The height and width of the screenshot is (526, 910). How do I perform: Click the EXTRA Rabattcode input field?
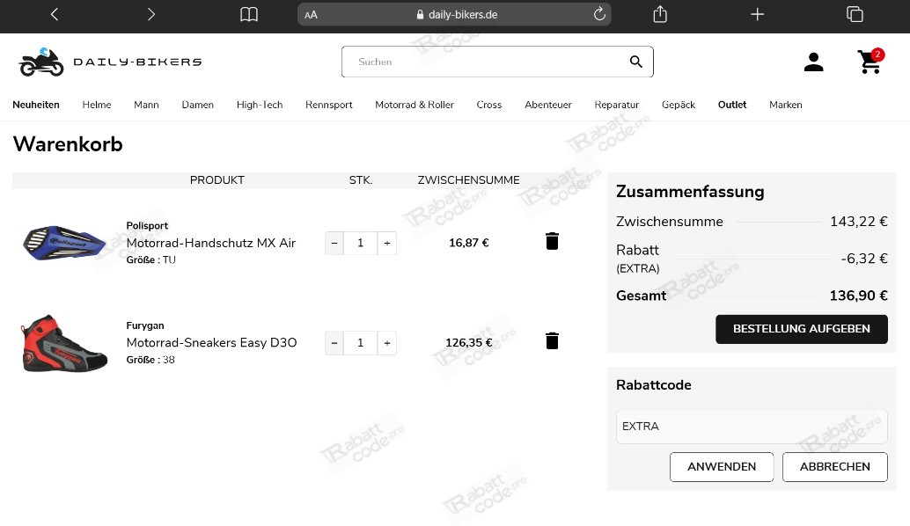(x=752, y=426)
